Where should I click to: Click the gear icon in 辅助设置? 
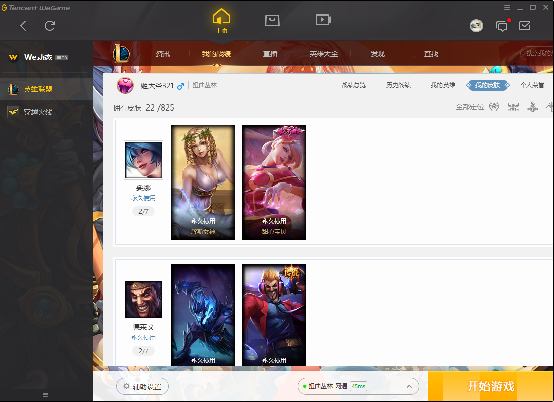126,386
